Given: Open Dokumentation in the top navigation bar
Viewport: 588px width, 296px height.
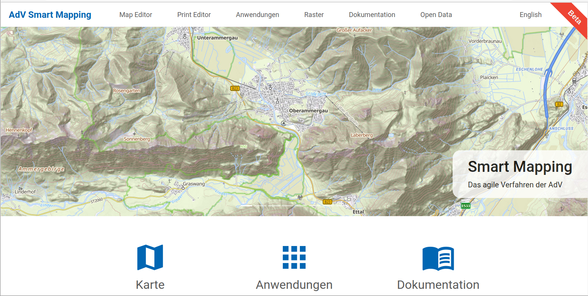Looking at the screenshot, I should pos(372,15).
